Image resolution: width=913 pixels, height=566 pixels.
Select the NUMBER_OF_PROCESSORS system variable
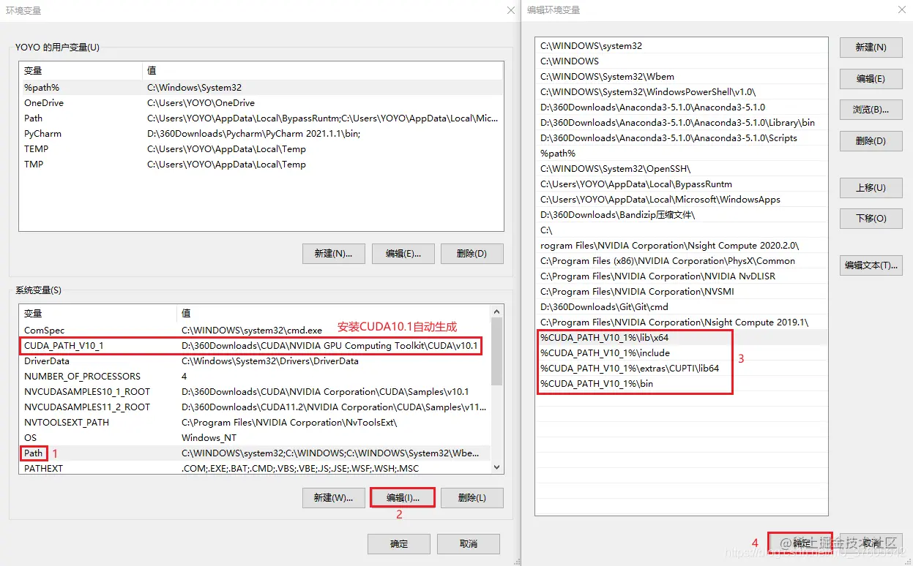255,376
